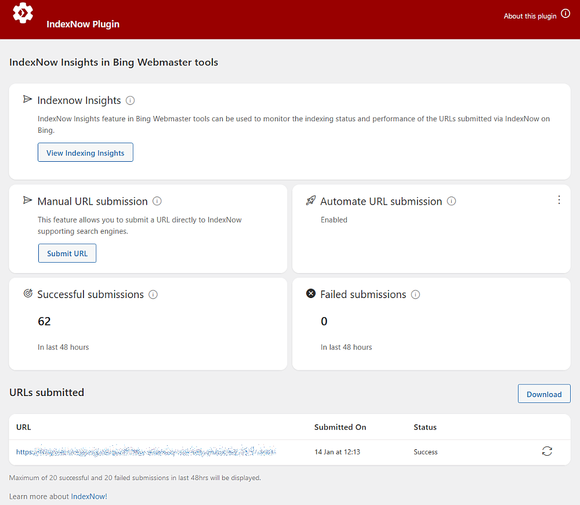This screenshot has height=505, width=580.
Task: Click the Submitted On column header
Action: [340, 427]
